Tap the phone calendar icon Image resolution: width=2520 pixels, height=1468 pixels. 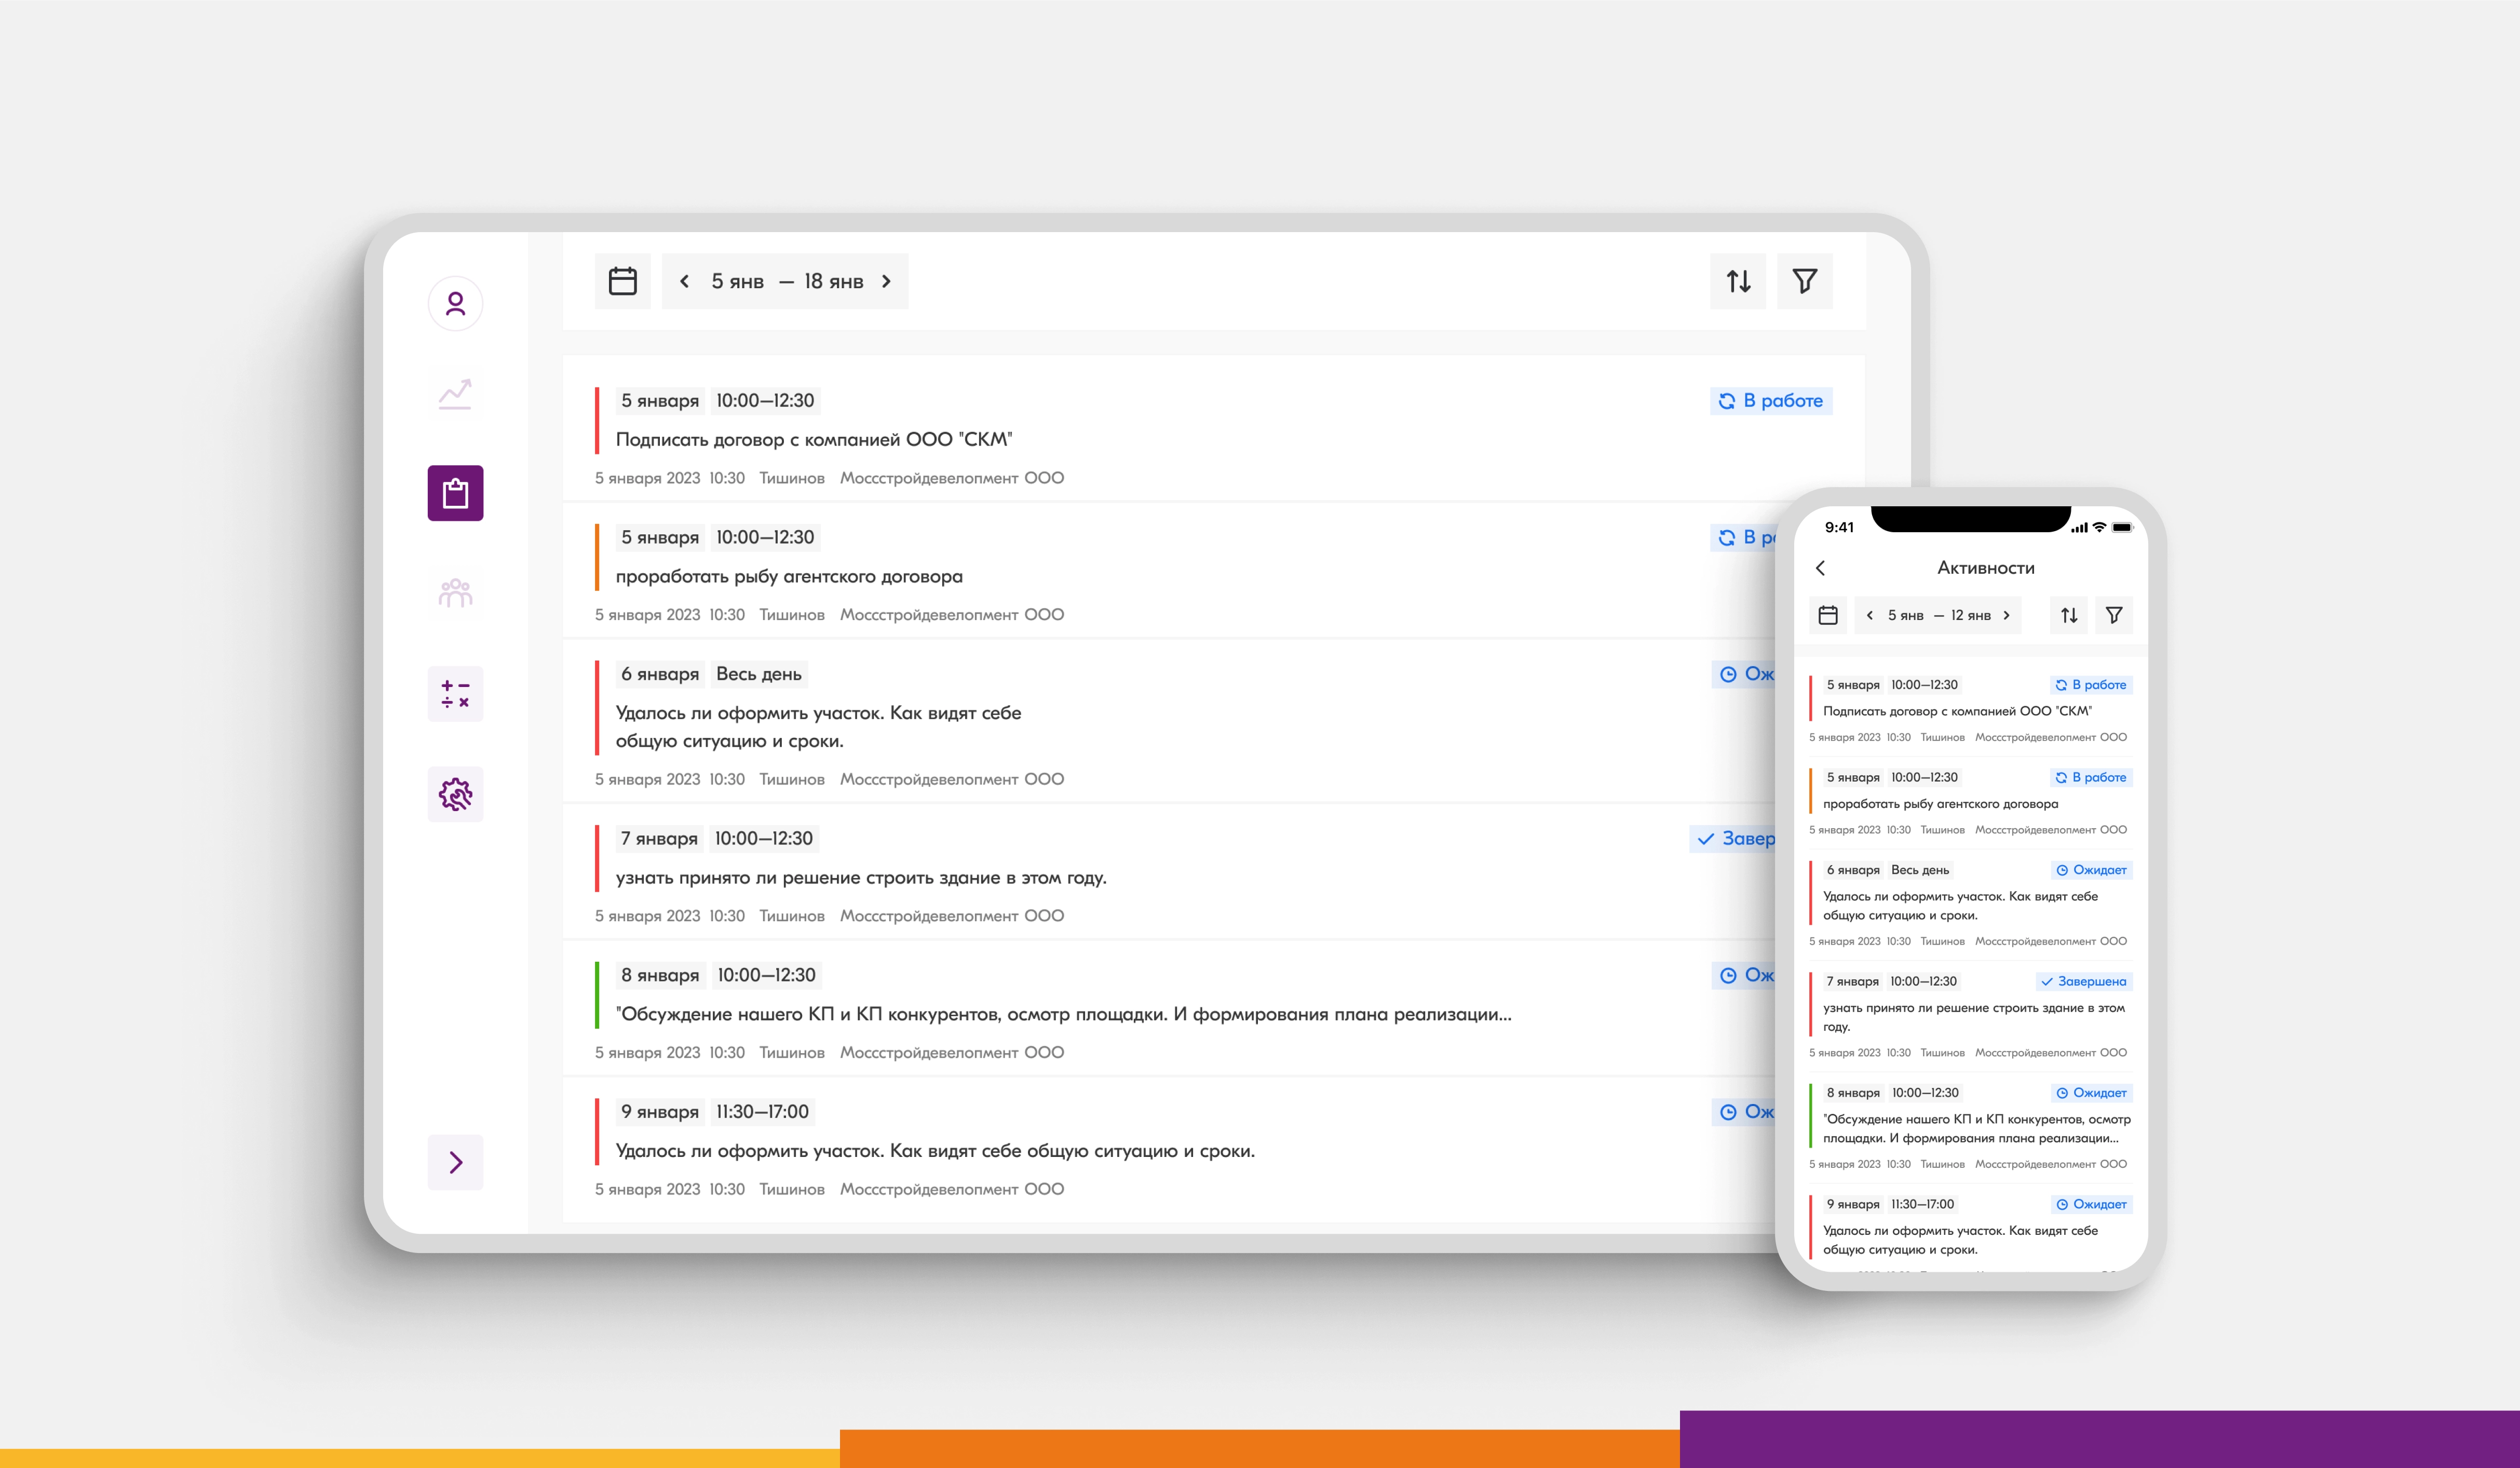pyautogui.click(x=1828, y=615)
